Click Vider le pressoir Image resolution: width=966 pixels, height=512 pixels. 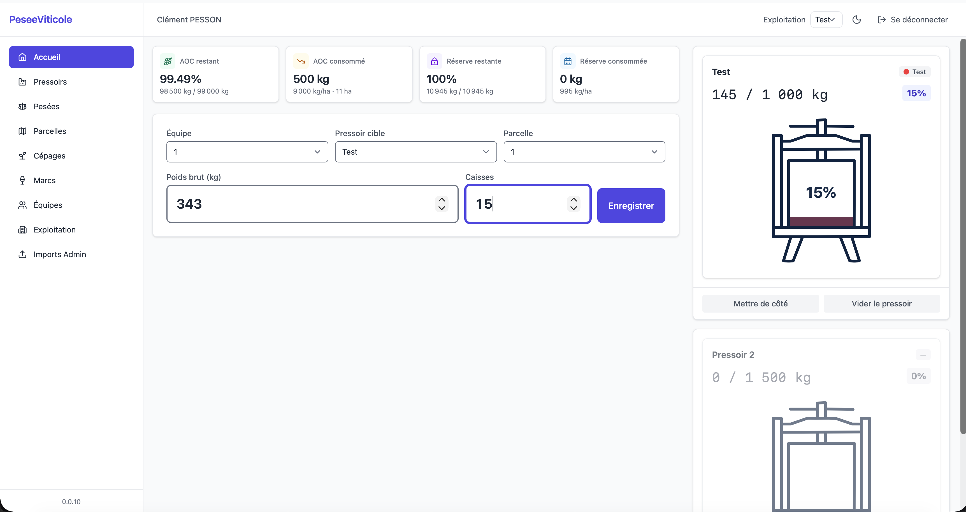(882, 303)
